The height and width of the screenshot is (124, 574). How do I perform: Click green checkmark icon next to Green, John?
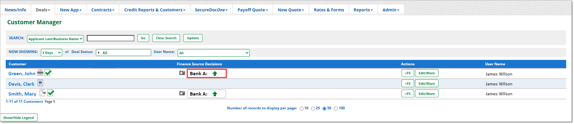click(48, 73)
